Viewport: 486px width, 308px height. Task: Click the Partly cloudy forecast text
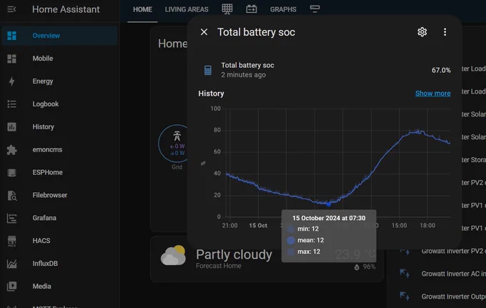[x=234, y=254]
